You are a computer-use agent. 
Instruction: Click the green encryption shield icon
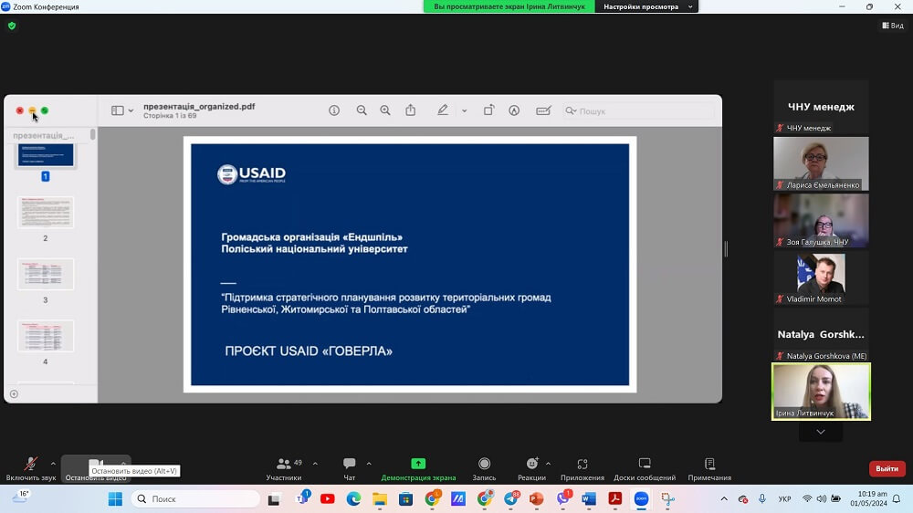coord(12,26)
